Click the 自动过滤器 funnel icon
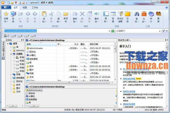Screen dimensions: 170x113 [x=120, y=14]
